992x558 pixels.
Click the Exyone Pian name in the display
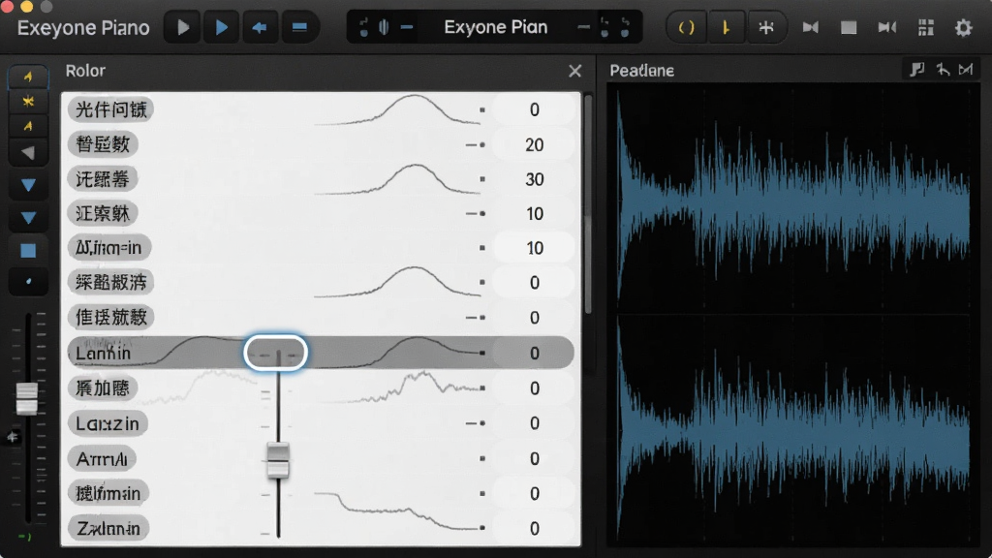click(495, 27)
